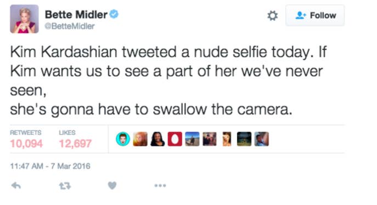377x205 pixels.
Task: Click the blue verified badge
Action: 114,14
